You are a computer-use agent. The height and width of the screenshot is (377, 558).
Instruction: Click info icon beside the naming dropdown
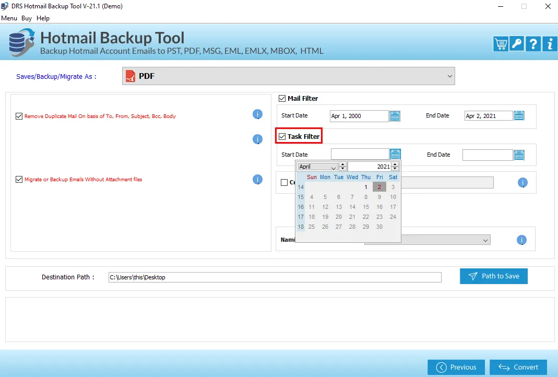point(521,240)
